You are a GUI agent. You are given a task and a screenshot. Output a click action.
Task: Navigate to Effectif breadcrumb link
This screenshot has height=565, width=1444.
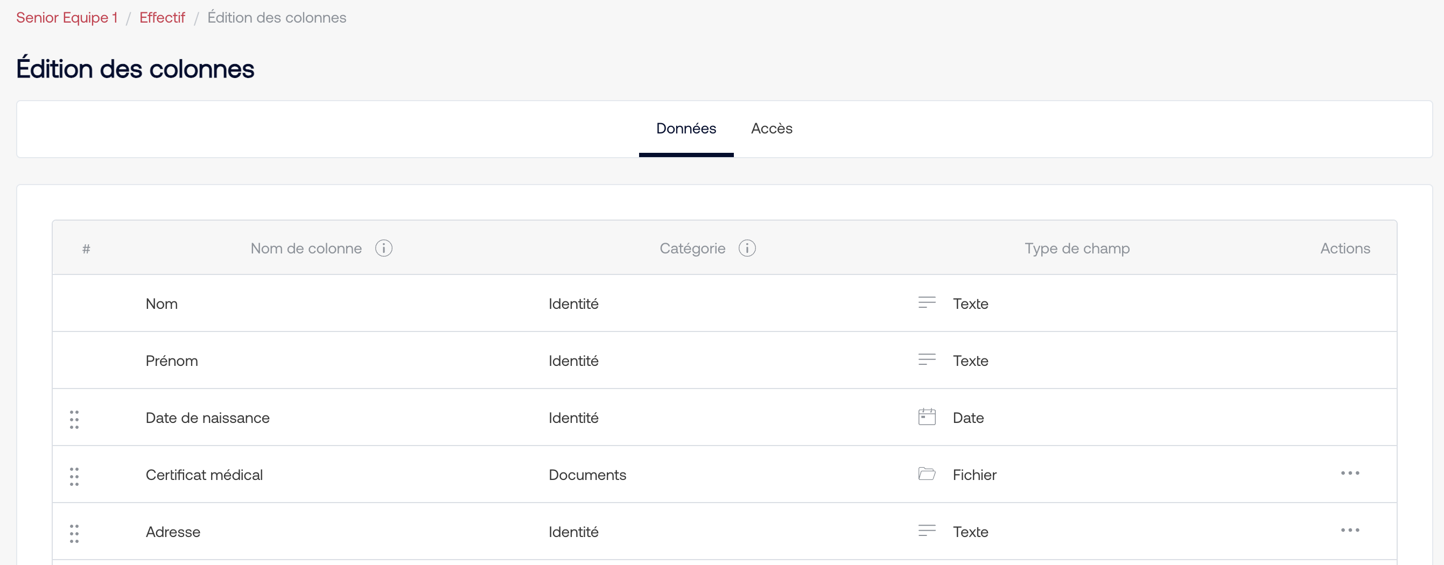162,17
